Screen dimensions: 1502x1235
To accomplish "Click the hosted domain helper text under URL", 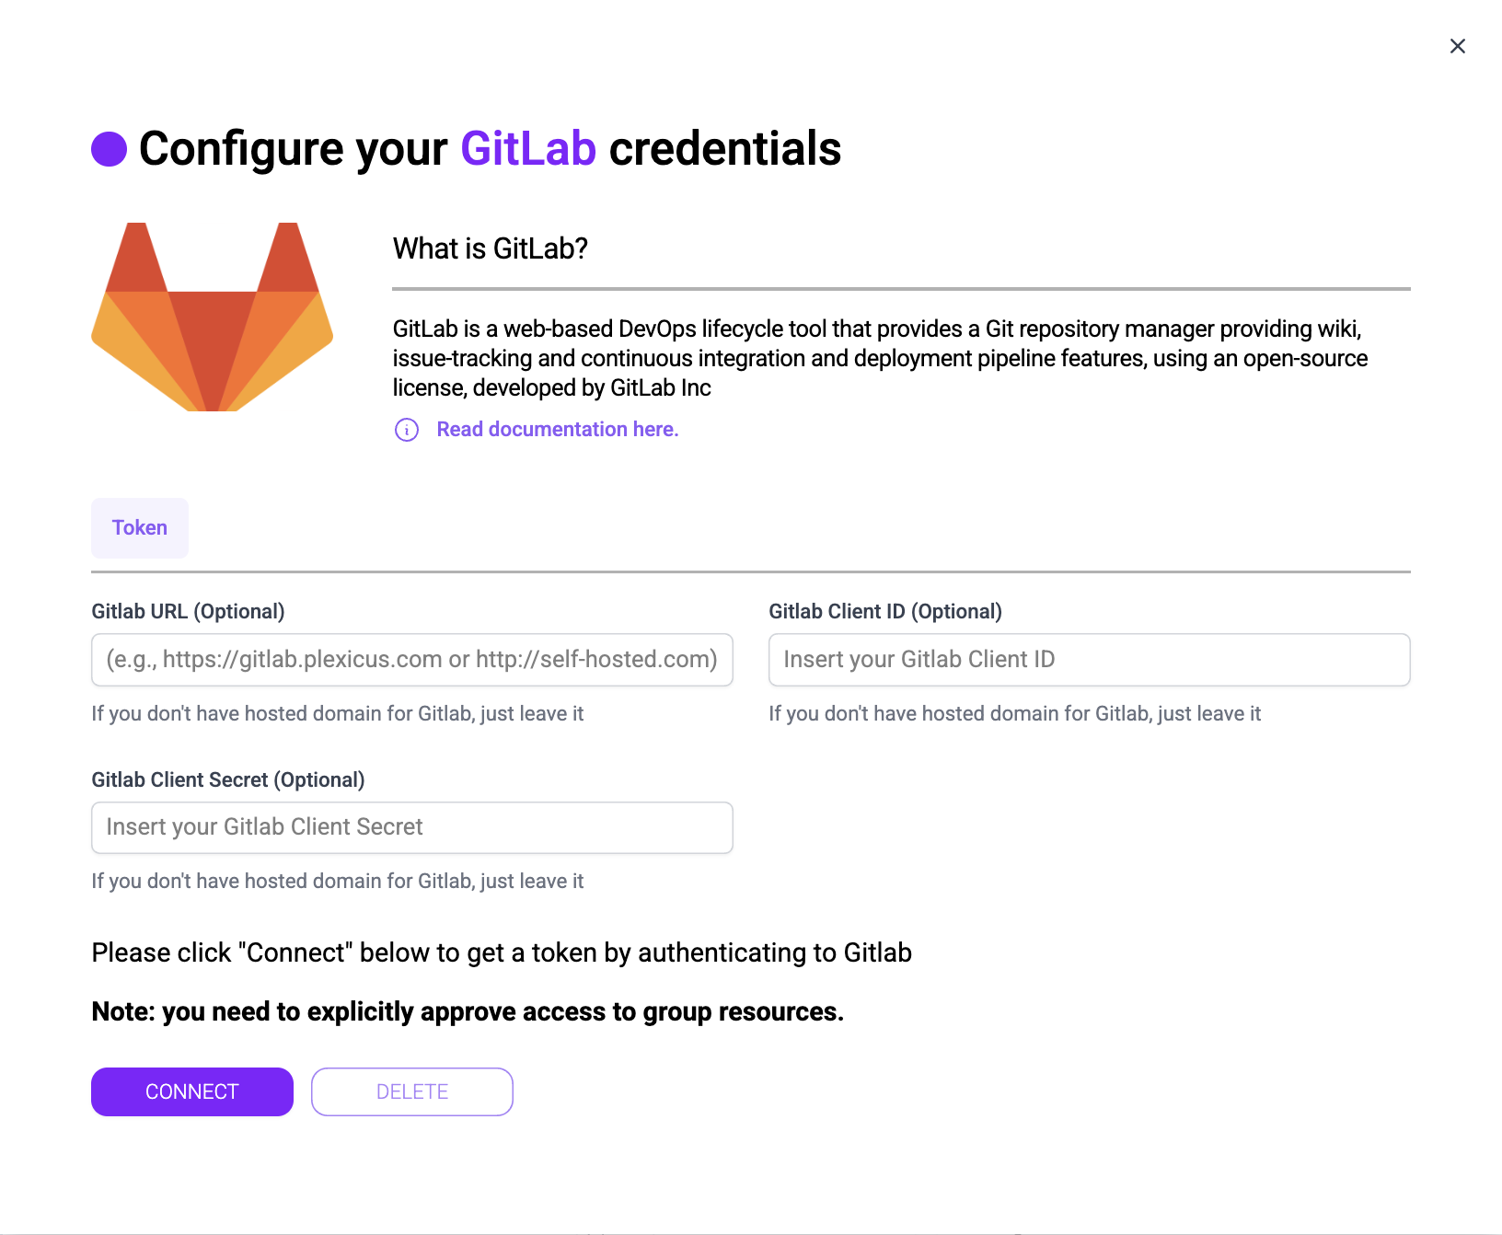I will [337, 713].
